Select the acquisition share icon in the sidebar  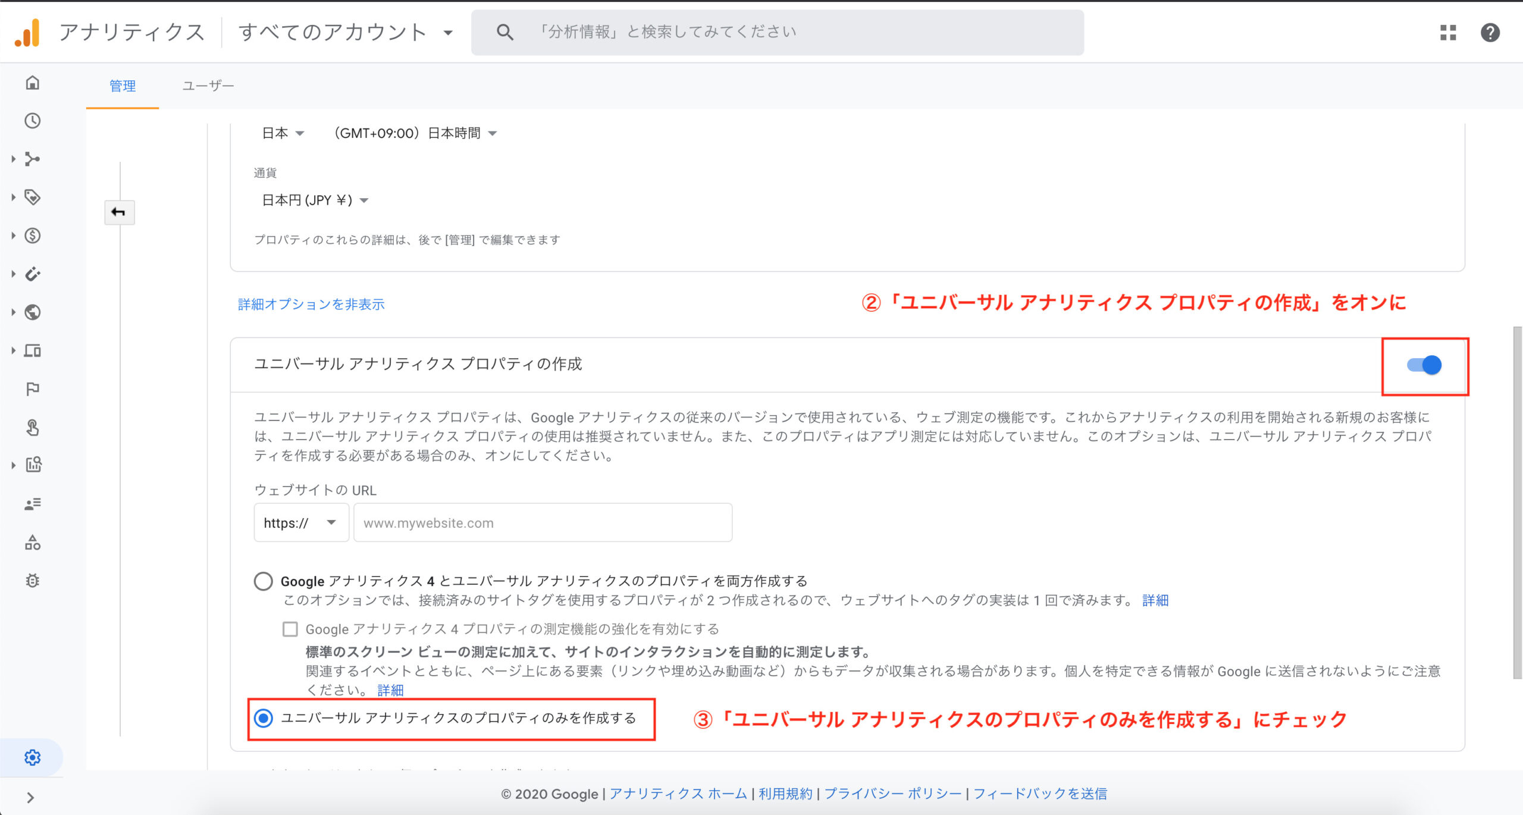click(33, 159)
